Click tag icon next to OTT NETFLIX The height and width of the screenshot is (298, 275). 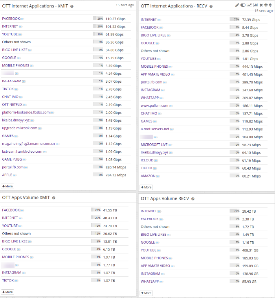pyautogui.click(x=25, y=105)
